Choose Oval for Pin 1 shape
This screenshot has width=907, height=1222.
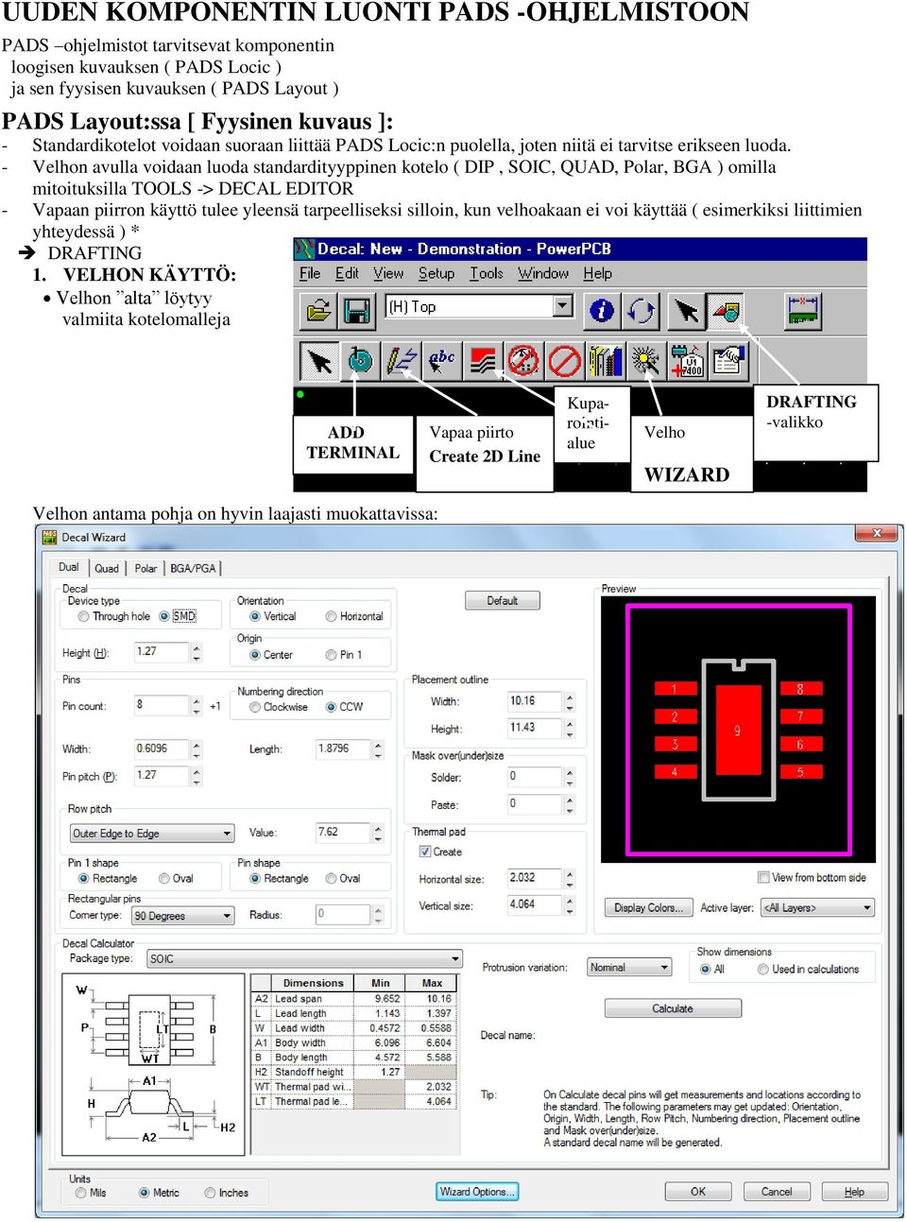(x=164, y=878)
